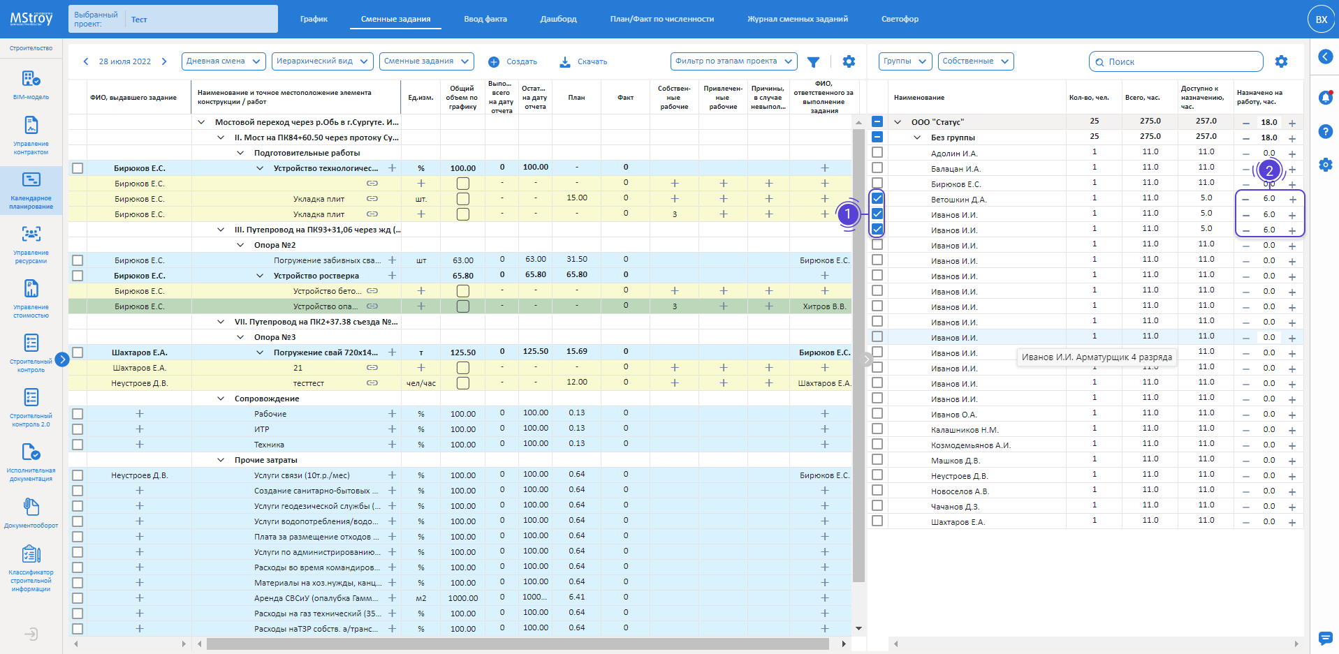Add hours plus for Ветошкин Д.А.
The width and height of the screenshot is (1339, 654).
click(x=1292, y=199)
